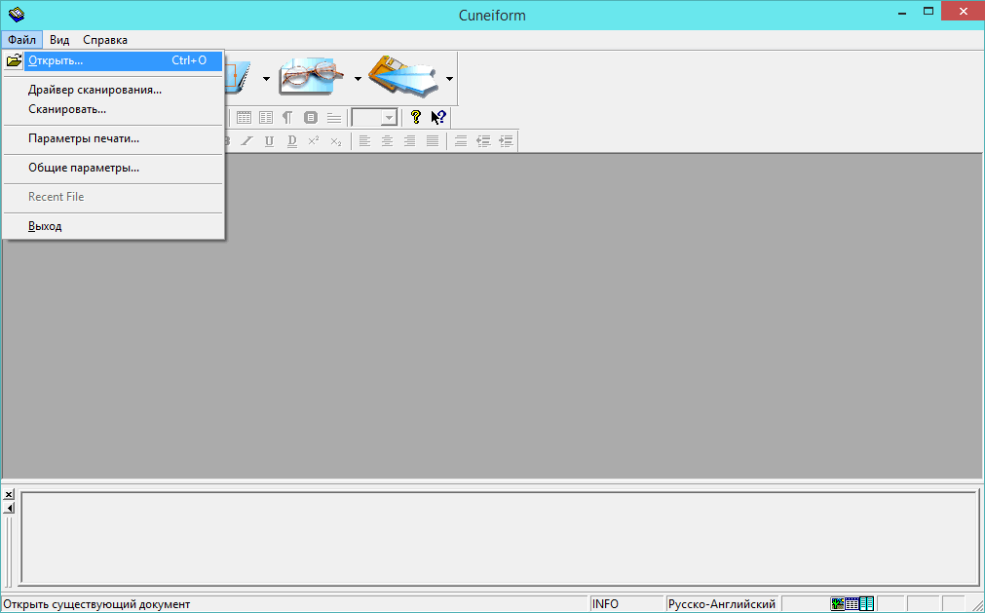Open the Справка menu
The height and width of the screenshot is (613, 985).
[x=105, y=40]
